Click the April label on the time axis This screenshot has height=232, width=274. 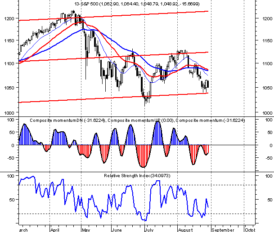pos(55,230)
